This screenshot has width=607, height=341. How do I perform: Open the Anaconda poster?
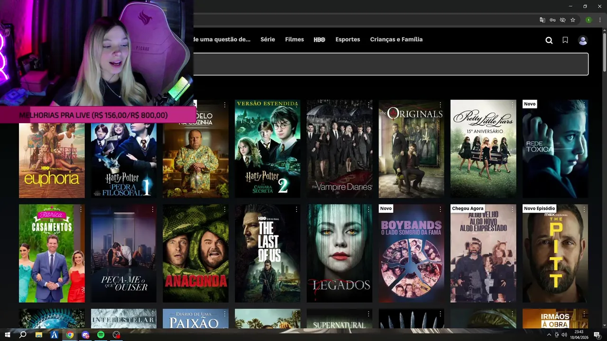point(196,253)
